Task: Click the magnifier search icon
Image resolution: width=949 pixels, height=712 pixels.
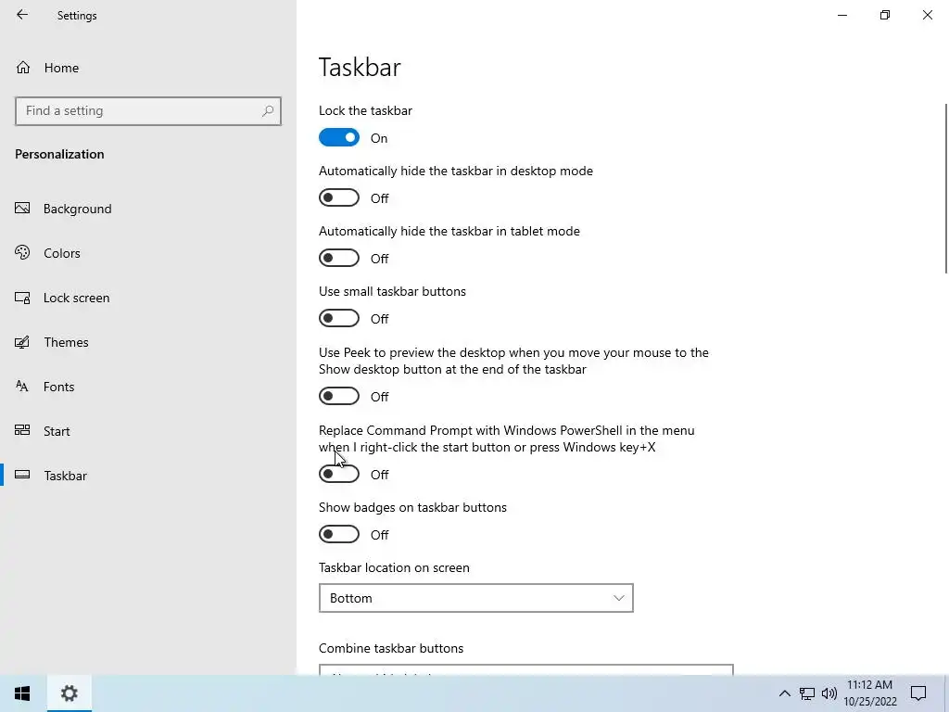Action: coord(268,111)
